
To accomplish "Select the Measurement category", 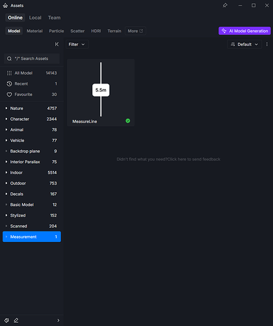I will click(32, 237).
